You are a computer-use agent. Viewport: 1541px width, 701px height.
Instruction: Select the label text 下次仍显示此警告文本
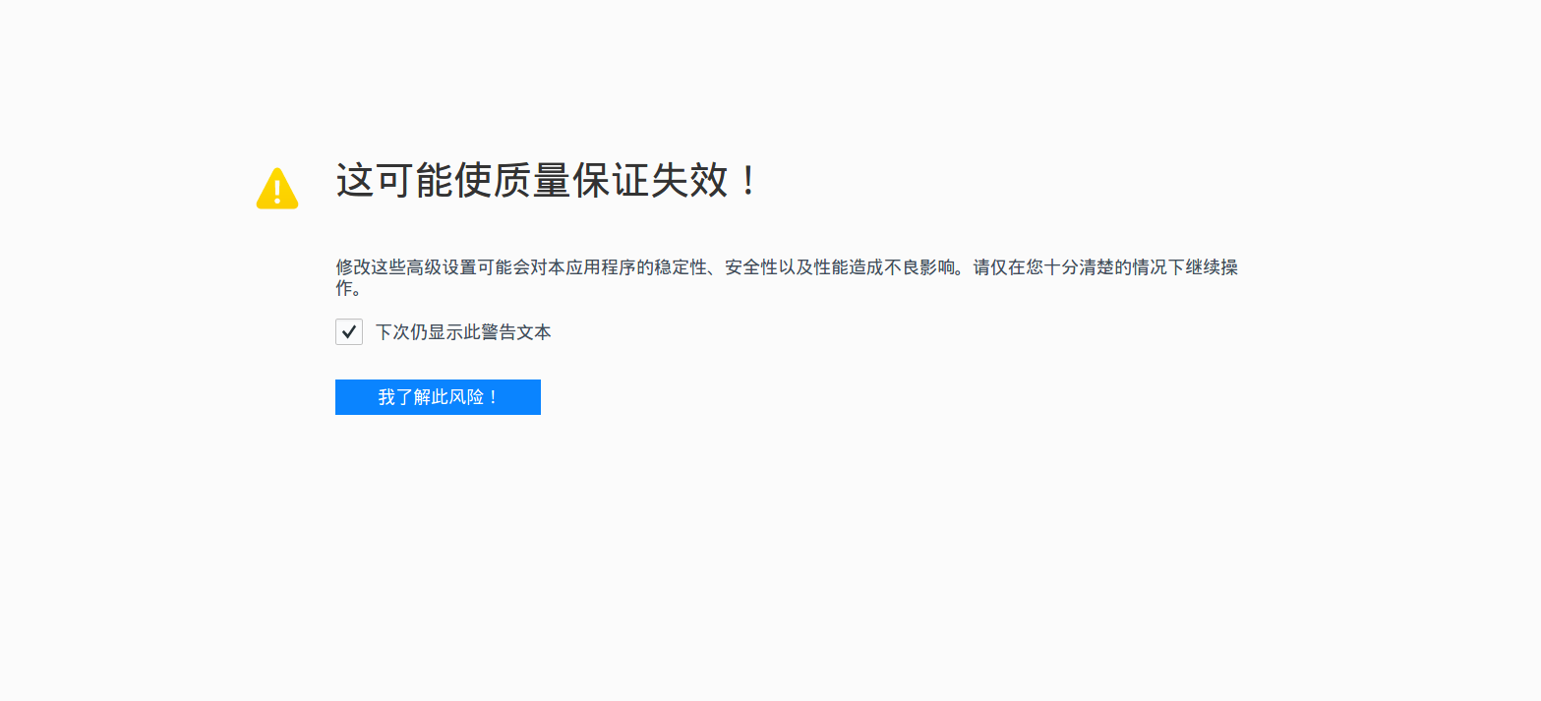(463, 332)
